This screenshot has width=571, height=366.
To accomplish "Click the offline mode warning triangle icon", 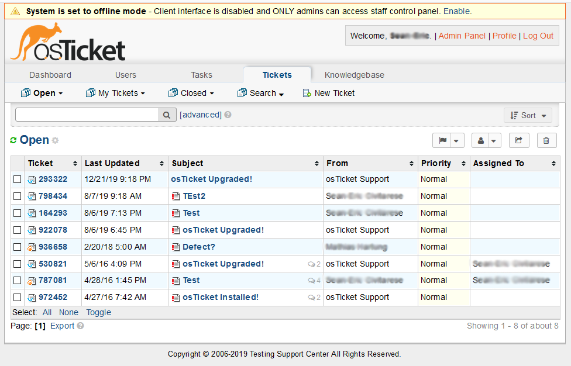I will [x=15, y=11].
